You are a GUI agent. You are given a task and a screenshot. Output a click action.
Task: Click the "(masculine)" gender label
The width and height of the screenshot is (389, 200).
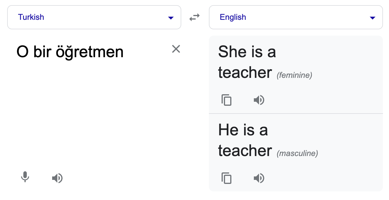[297, 153]
